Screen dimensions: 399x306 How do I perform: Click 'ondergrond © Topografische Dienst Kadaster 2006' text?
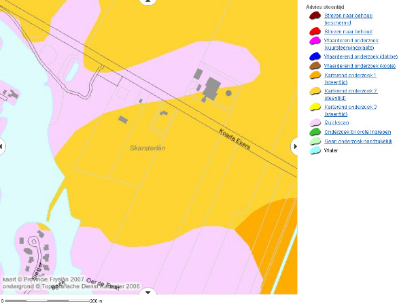point(71,286)
